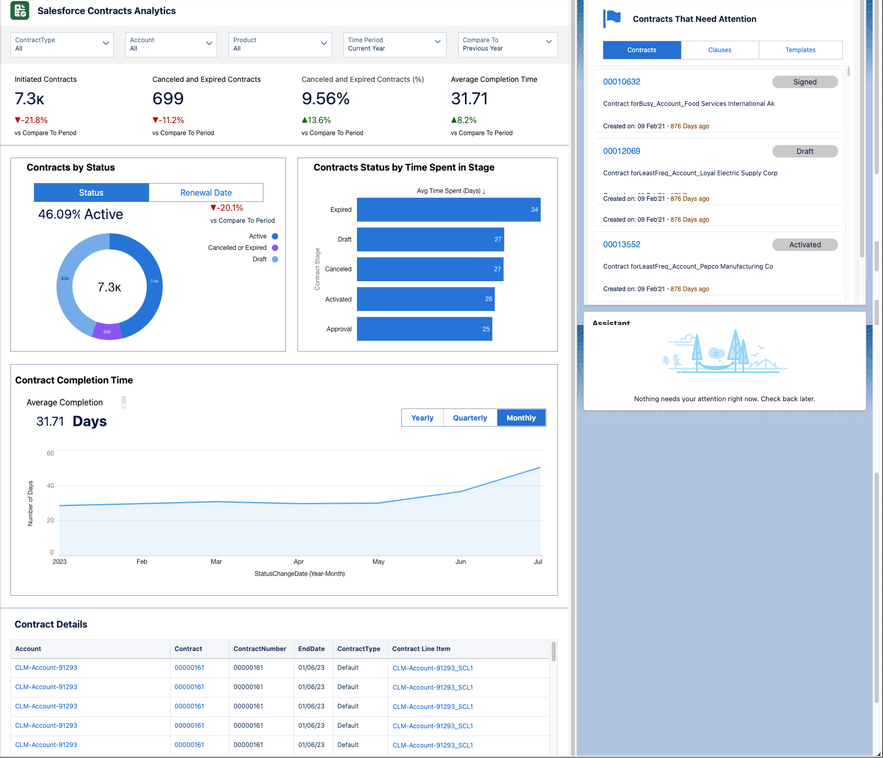The height and width of the screenshot is (758, 883).
Task: Open contract 00010632 from attention list
Action: click(x=621, y=81)
